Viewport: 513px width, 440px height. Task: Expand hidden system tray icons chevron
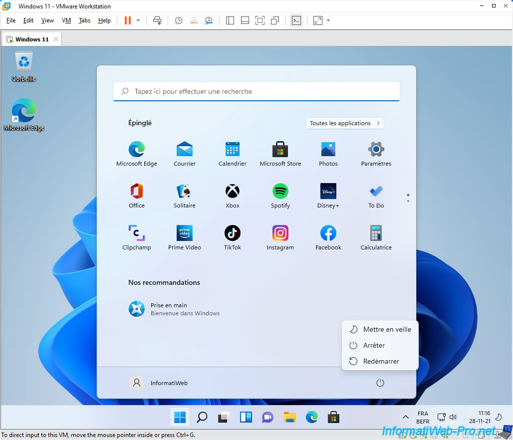pos(405,417)
